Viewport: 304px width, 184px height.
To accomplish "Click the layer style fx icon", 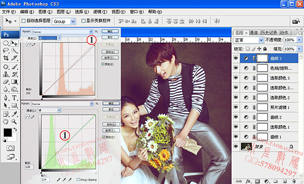I will tap(248, 181).
